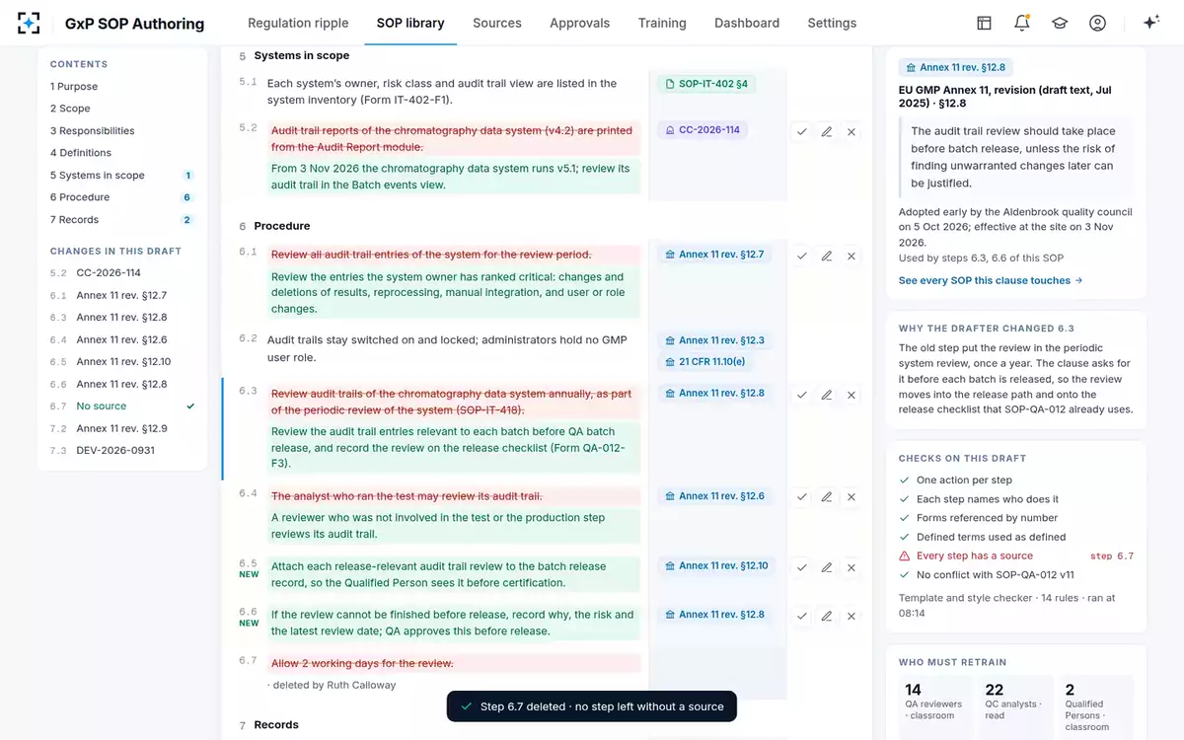The width and height of the screenshot is (1184, 740).
Task: Open the notifications bell
Action: point(1022,23)
